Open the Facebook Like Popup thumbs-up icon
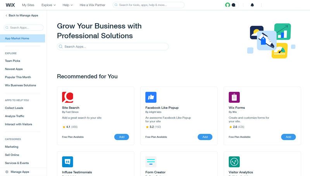Viewport: 310px width, 176px height. tap(151, 97)
